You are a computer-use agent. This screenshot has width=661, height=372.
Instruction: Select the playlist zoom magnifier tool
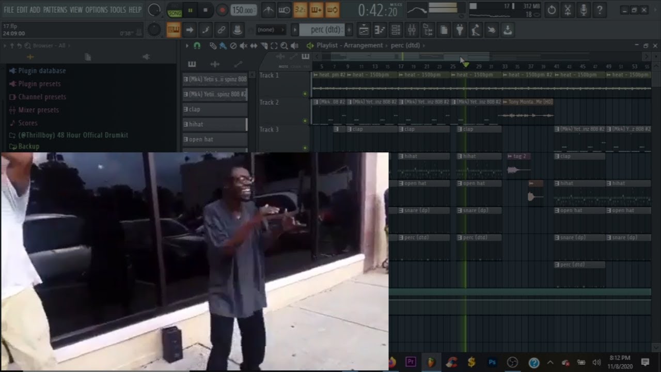(x=284, y=45)
